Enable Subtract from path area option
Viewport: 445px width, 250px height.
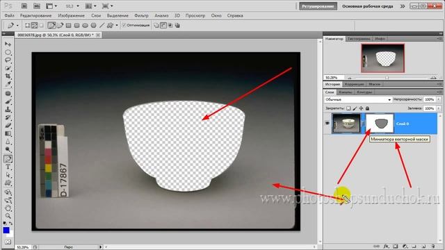pyautogui.click(x=163, y=26)
